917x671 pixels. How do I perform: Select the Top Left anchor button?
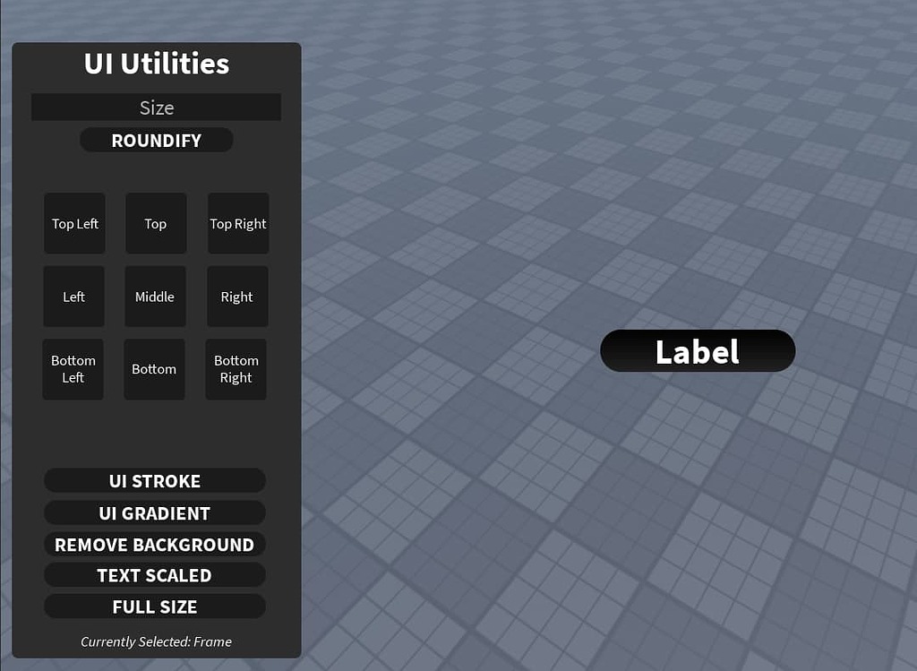(x=74, y=223)
